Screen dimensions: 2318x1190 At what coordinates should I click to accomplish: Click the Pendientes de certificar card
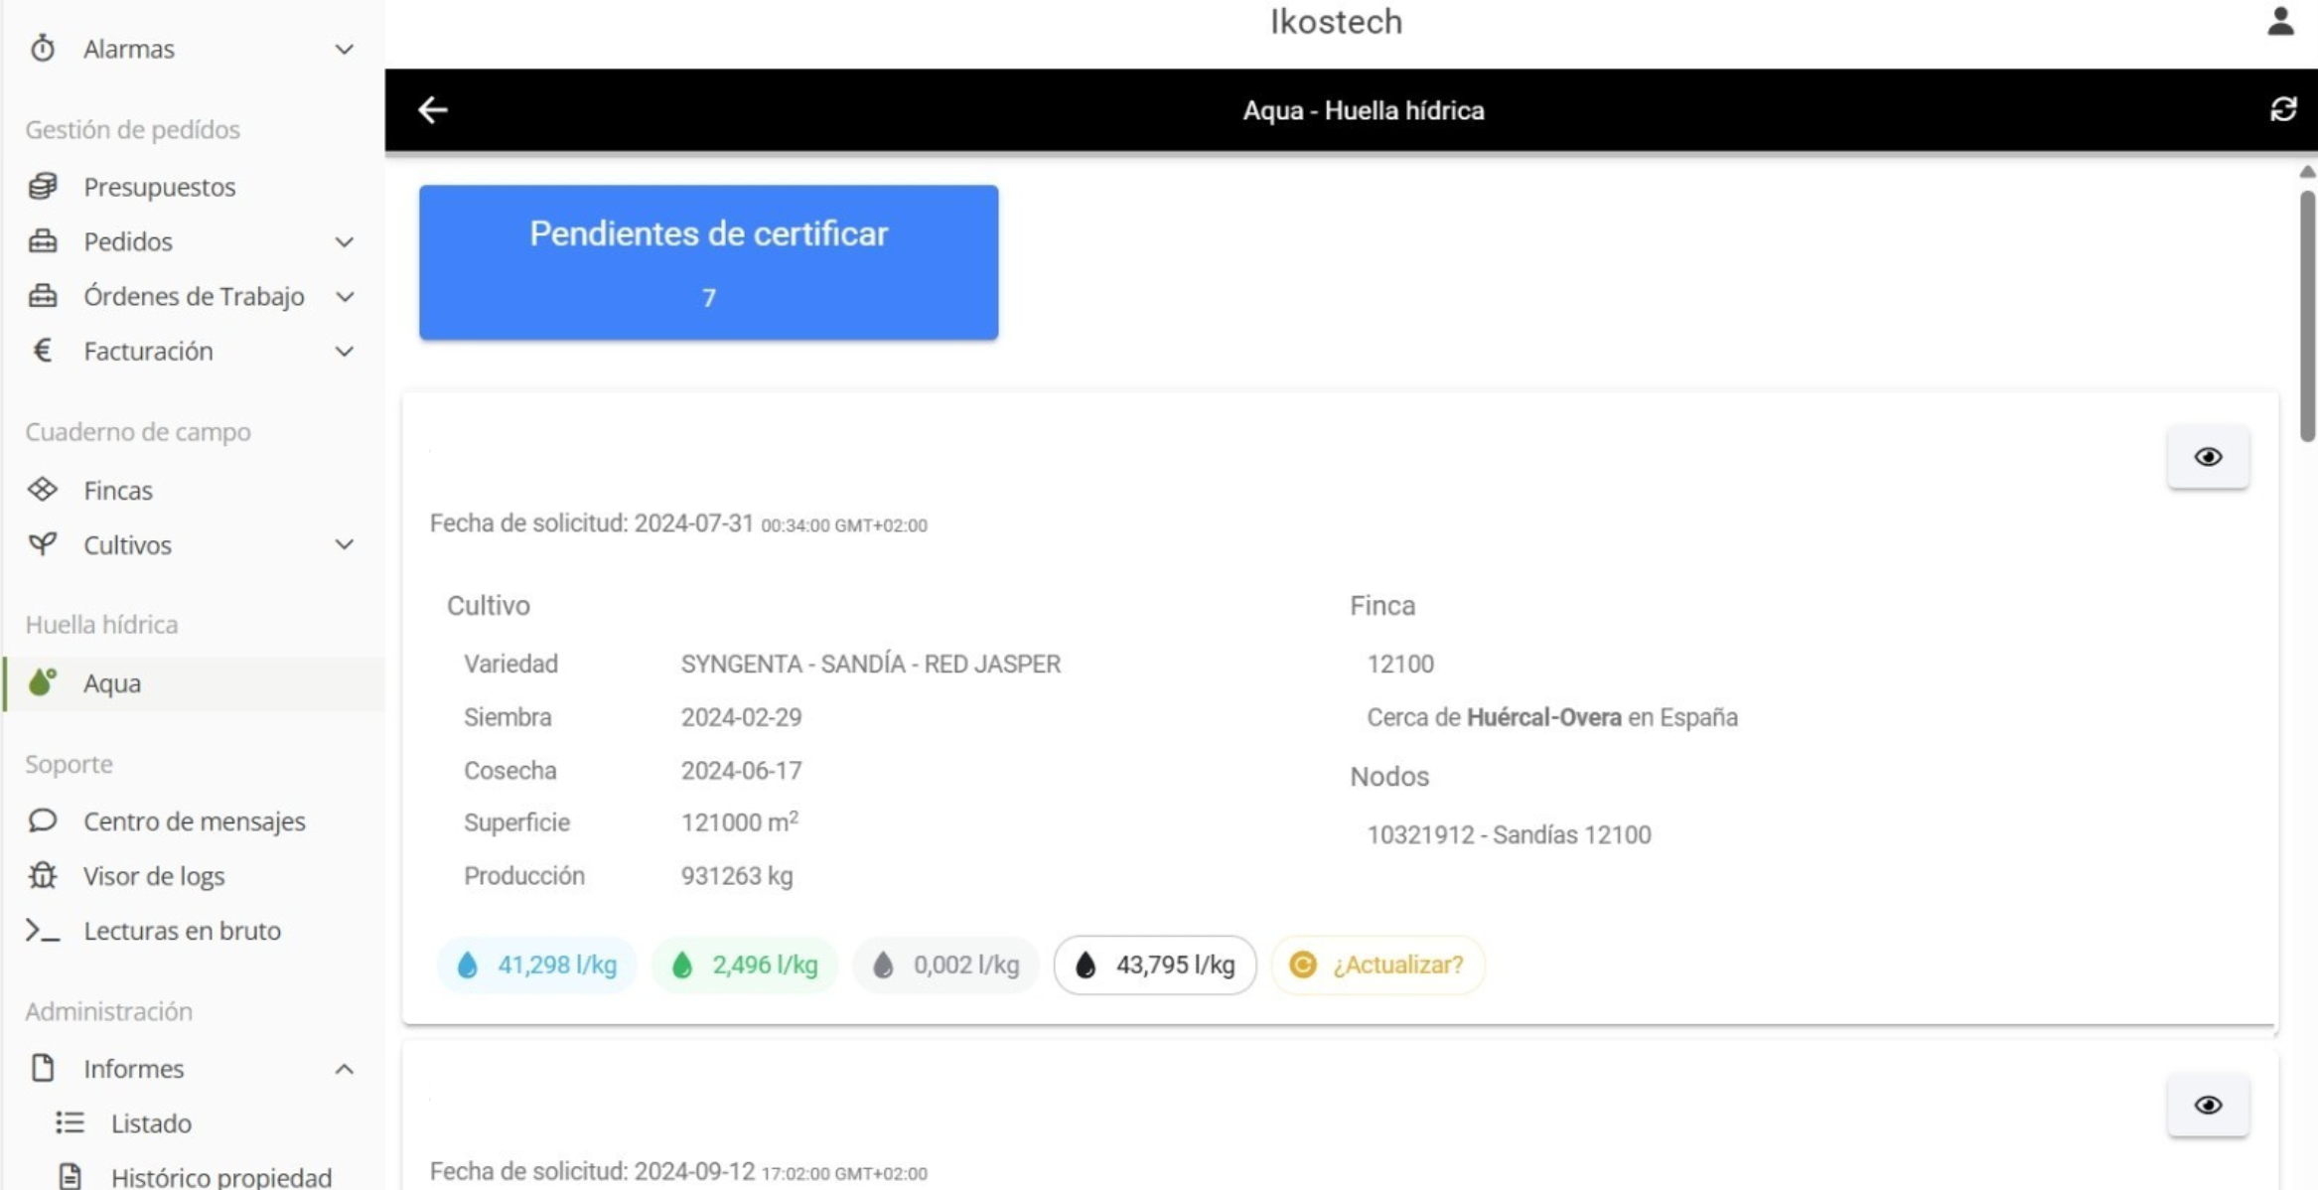(x=708, y=262)
